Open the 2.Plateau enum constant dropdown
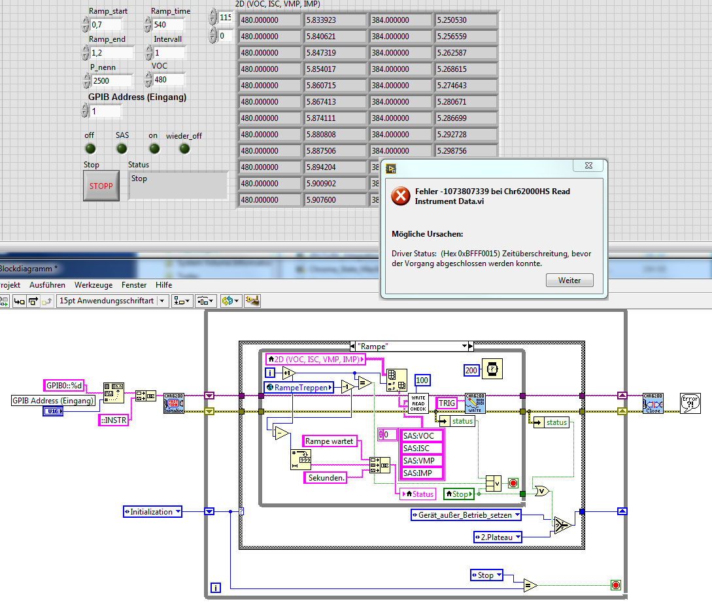Viewport: 712px width, 610px height. click(x=498, y=537)
